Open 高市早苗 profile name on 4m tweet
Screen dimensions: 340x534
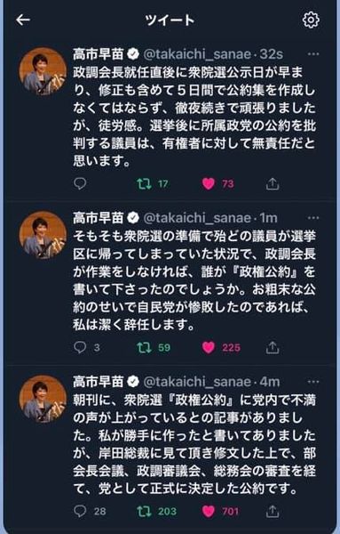[99, 382]
